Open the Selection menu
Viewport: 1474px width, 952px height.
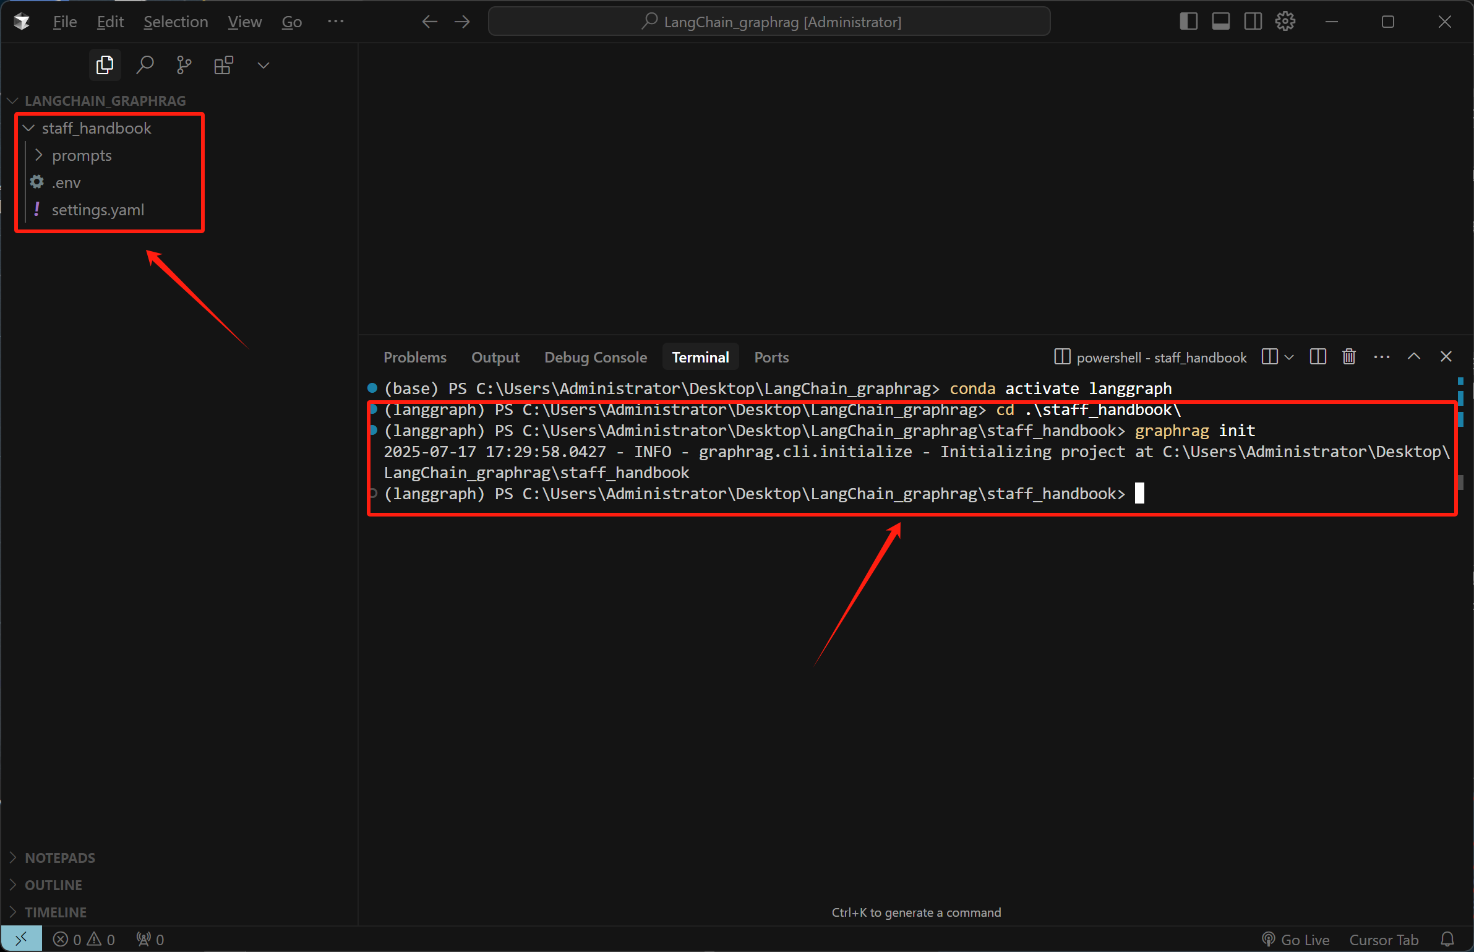tap(176, 22)
